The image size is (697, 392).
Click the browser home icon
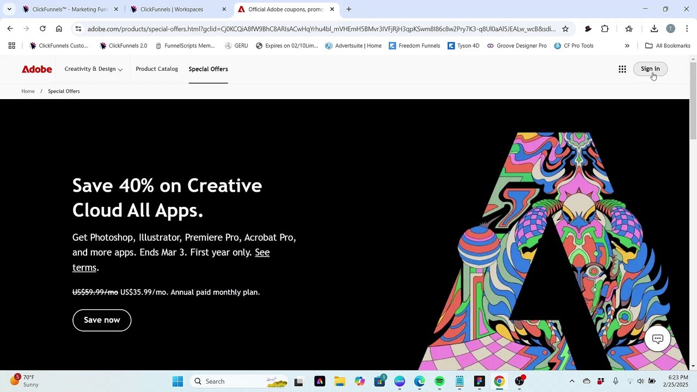pyautogui.click(x=59, y=29)
